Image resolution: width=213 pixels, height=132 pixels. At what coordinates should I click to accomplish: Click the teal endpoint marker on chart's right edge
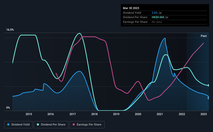[x=209, y=85]
